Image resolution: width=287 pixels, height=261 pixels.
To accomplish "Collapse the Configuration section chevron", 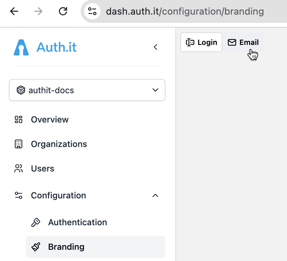I will (x=155, y=195).
